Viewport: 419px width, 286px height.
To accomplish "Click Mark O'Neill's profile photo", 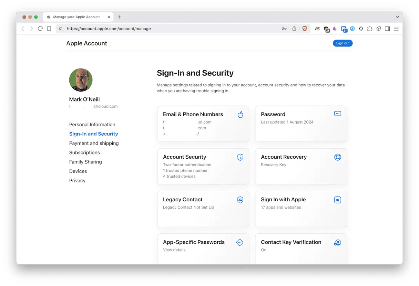I will tap(81, 80).
